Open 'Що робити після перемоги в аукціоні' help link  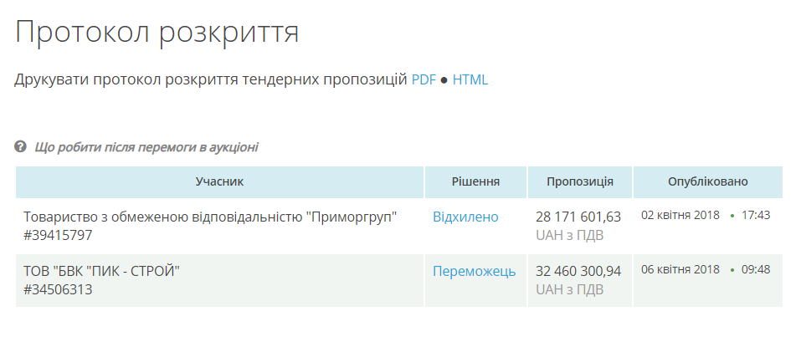(146, 147)
